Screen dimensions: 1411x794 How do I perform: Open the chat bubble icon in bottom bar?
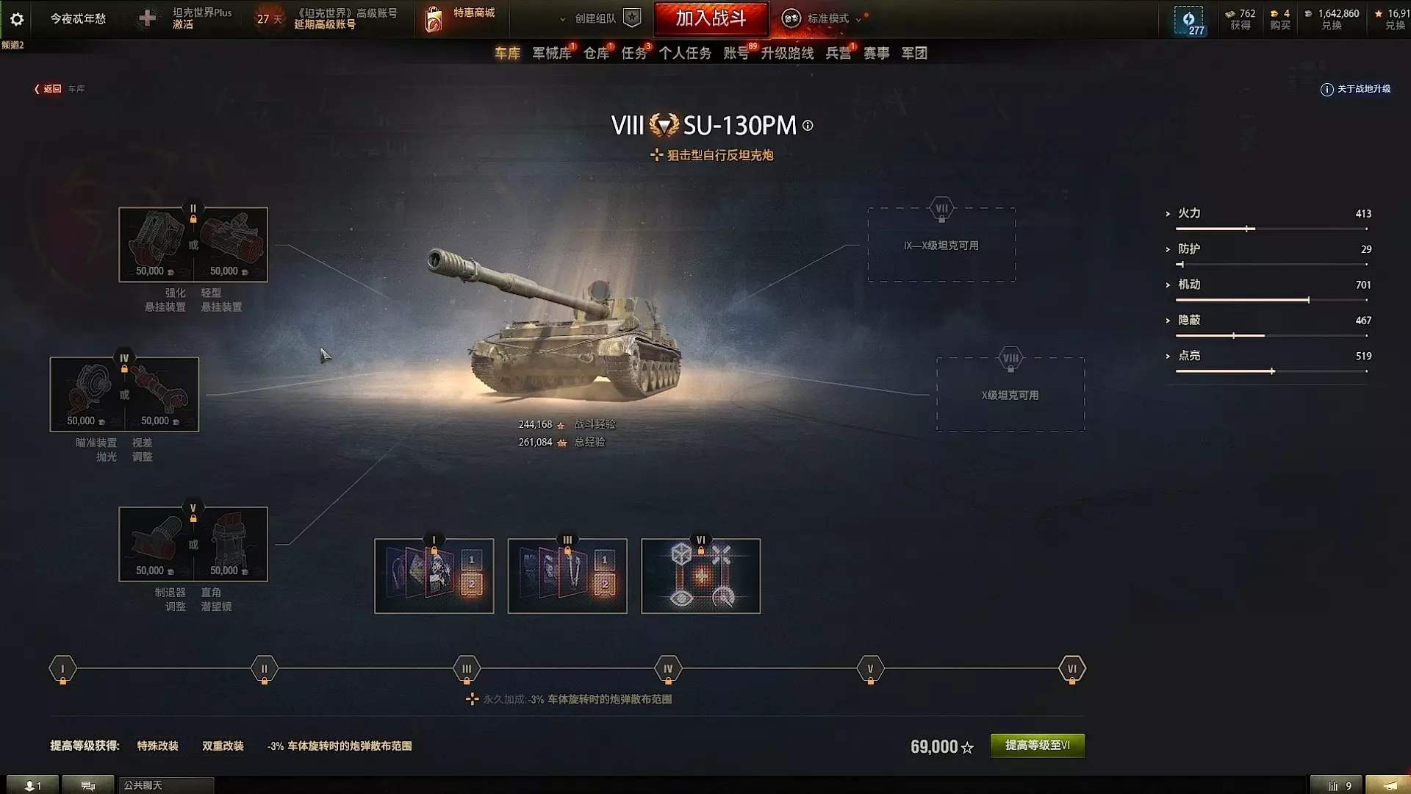88,785
